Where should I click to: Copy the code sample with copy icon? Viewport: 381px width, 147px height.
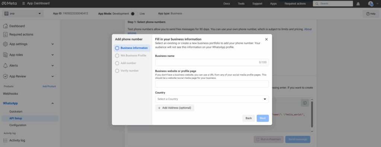click(x=305, y=103)
